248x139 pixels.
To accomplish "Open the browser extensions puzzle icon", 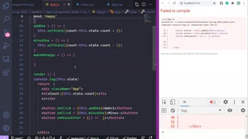I will tap(232, 3).
